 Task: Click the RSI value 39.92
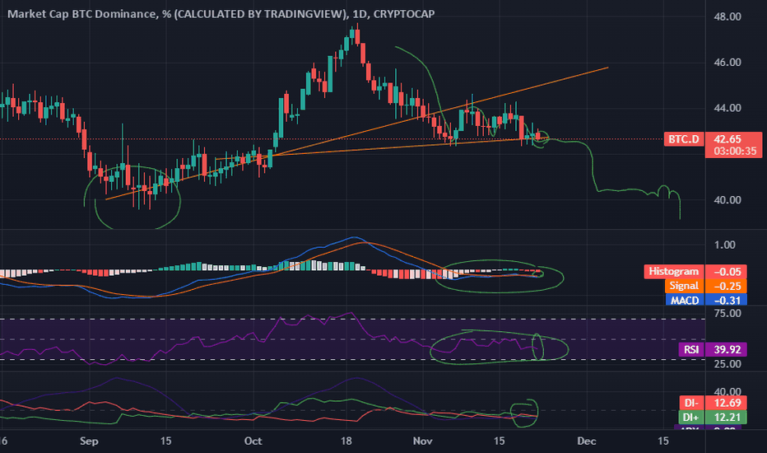coord(727,350)
